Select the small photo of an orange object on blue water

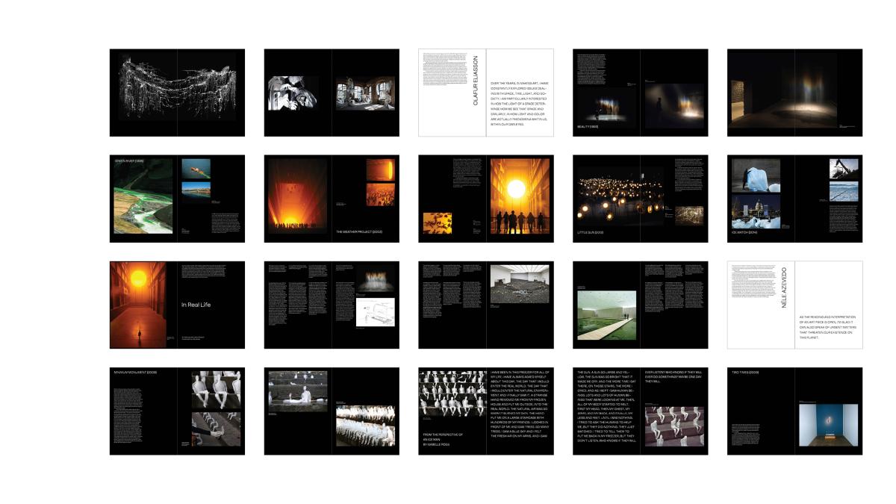coord(196,168)
